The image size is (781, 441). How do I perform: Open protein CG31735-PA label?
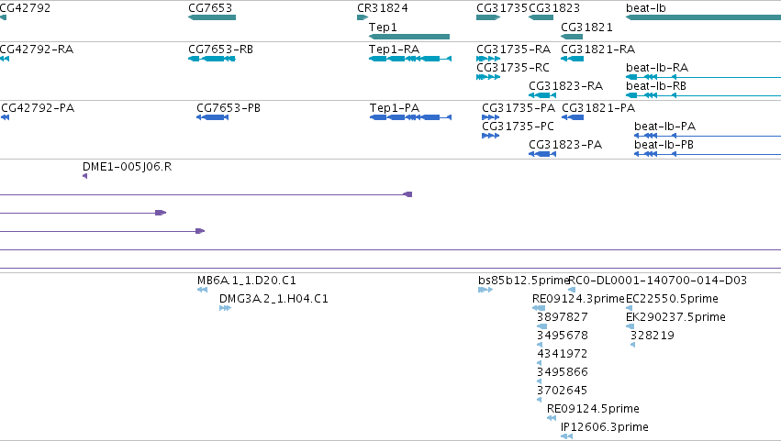(519, 108)
